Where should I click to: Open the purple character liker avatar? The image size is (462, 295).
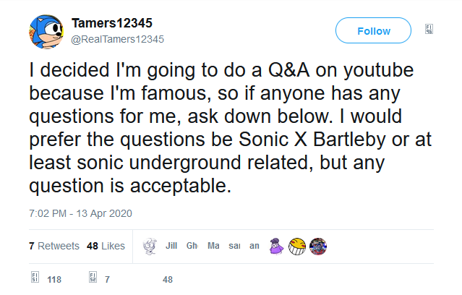point(275,246)
